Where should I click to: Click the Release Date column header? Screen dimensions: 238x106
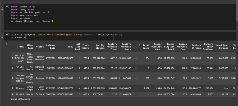click(x=51, y=47)
